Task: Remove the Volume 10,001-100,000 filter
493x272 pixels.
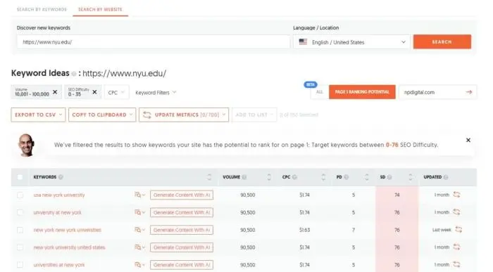Action: pyautogui.click(x=55, y=92)
